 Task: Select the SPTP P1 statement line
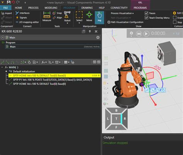[x=53, y=80]
